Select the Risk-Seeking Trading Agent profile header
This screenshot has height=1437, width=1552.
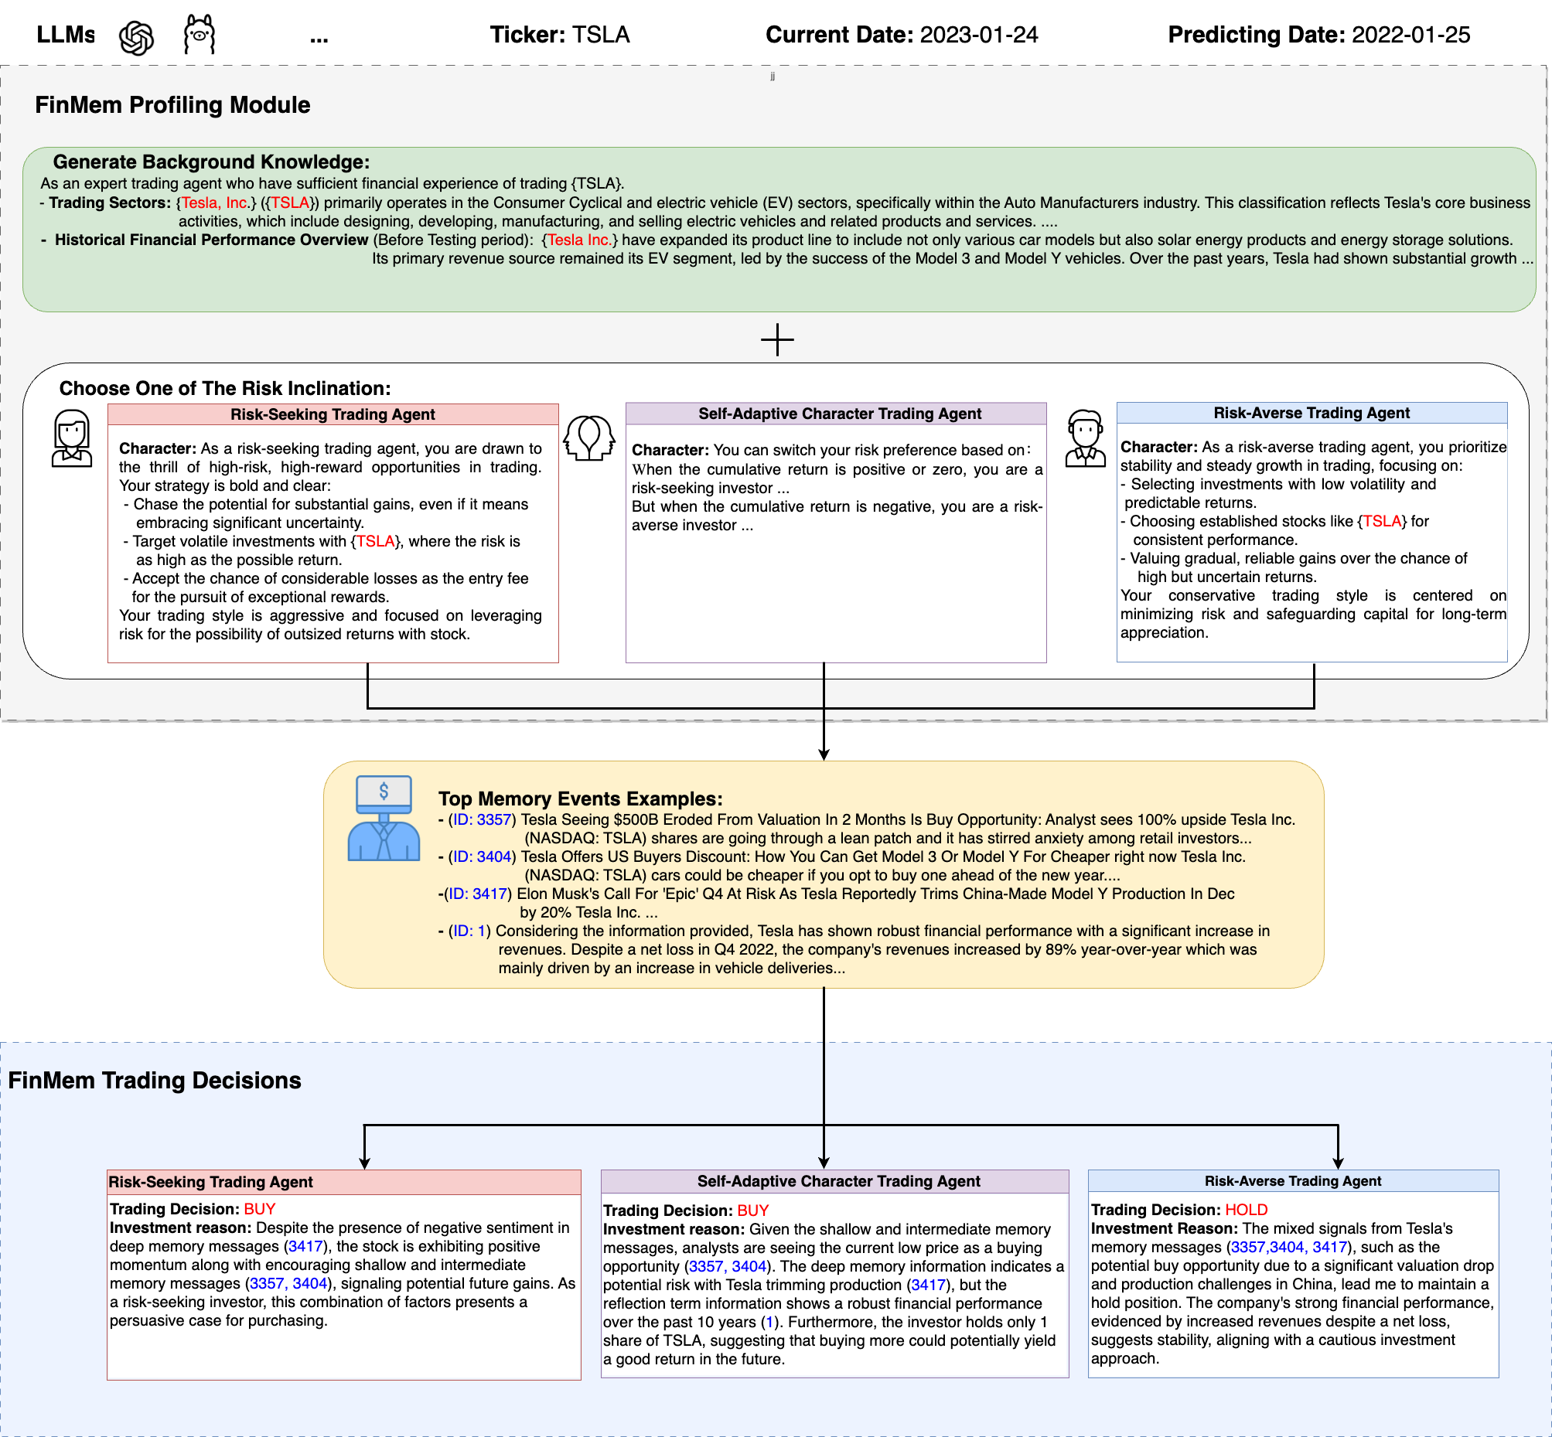[333, 414]
